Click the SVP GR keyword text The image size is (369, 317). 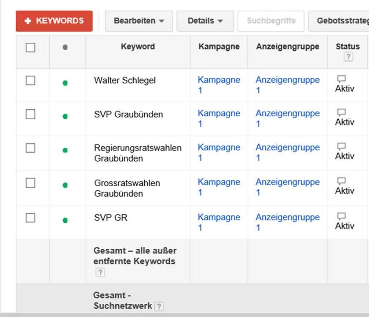pyautogui.click(x=110, y=217)
